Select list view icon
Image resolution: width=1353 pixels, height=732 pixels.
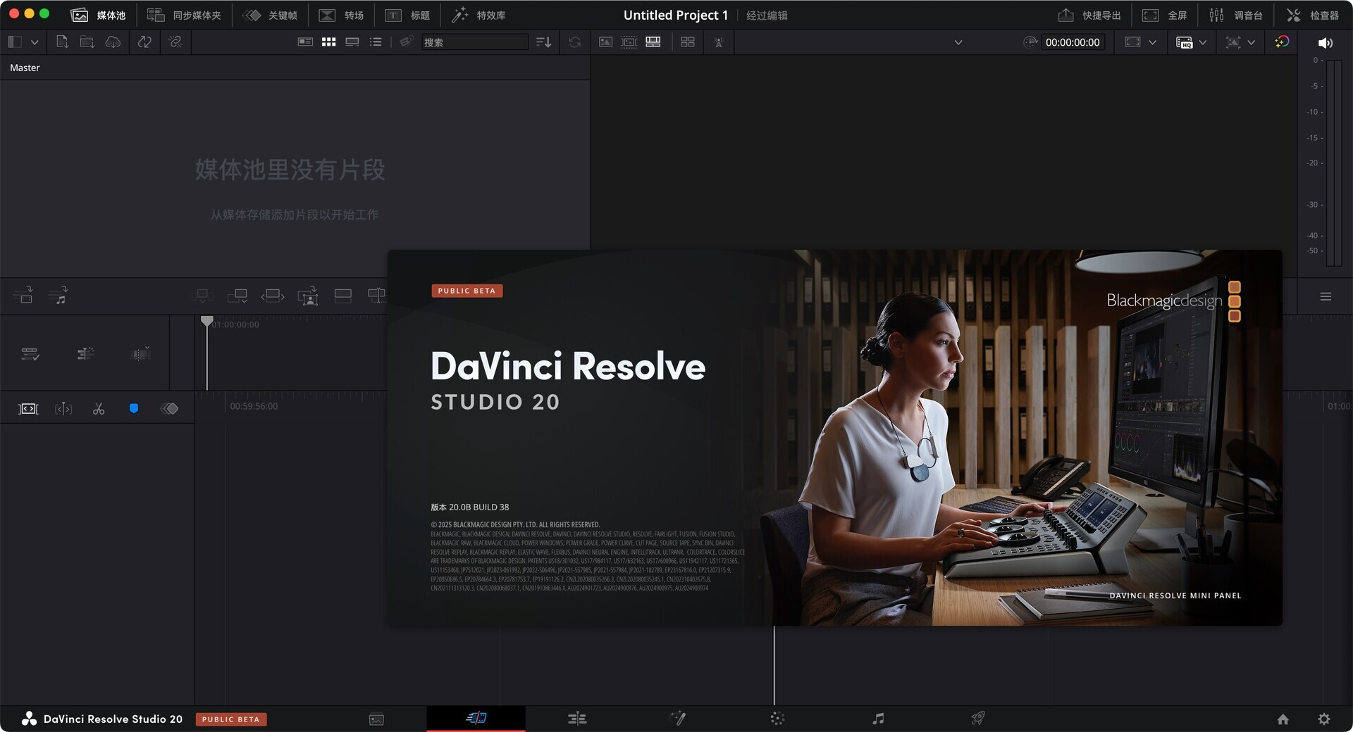pyautogui.click(x=376, y=42)
